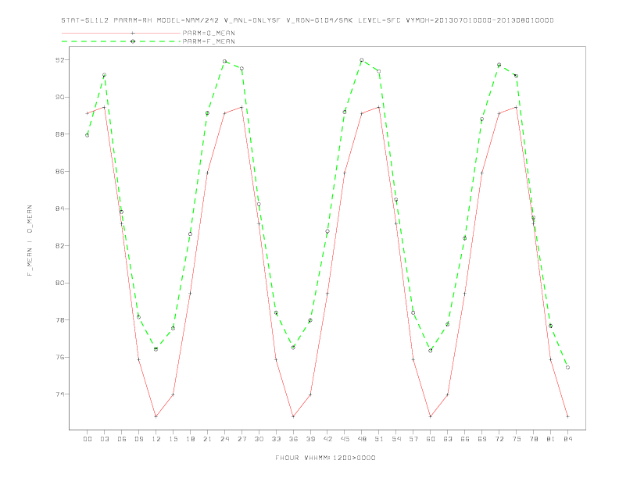The height and width of the screenshot is (478, 619).
Task: Click x-axis tick label 12
Action: pyautogui.click(x=156, y=439)
